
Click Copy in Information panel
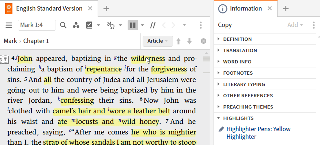(x=225, y=25)
